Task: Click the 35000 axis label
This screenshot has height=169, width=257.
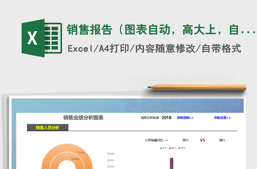Action: pyautogui.click(x=111, y=154)
